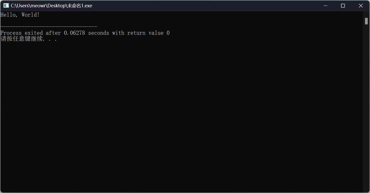
Task: Click the empty black console area
Action: [176, 113]
